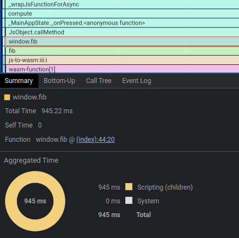Click the Scripting (children) yellow legend swatch
The width and height of the screenshot is (239, 238).
(x=129, y=187)
